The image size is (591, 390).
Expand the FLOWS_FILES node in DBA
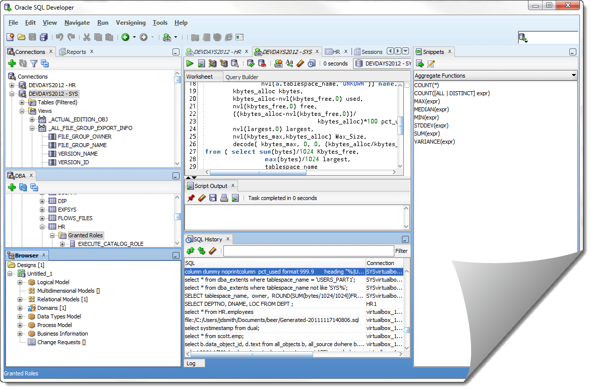pos(42,218)
